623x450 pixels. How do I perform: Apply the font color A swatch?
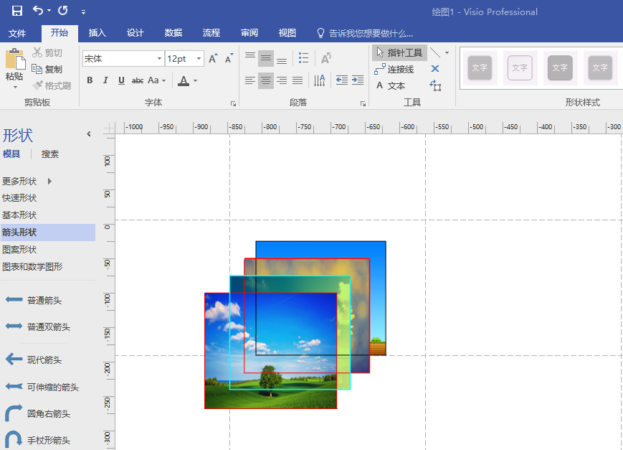point(183,81)
